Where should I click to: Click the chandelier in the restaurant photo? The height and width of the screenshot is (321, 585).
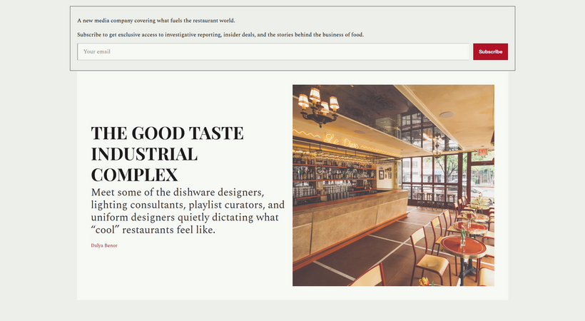[317, 106]
